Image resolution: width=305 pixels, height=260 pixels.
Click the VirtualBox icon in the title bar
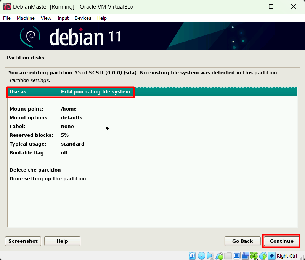7,6
